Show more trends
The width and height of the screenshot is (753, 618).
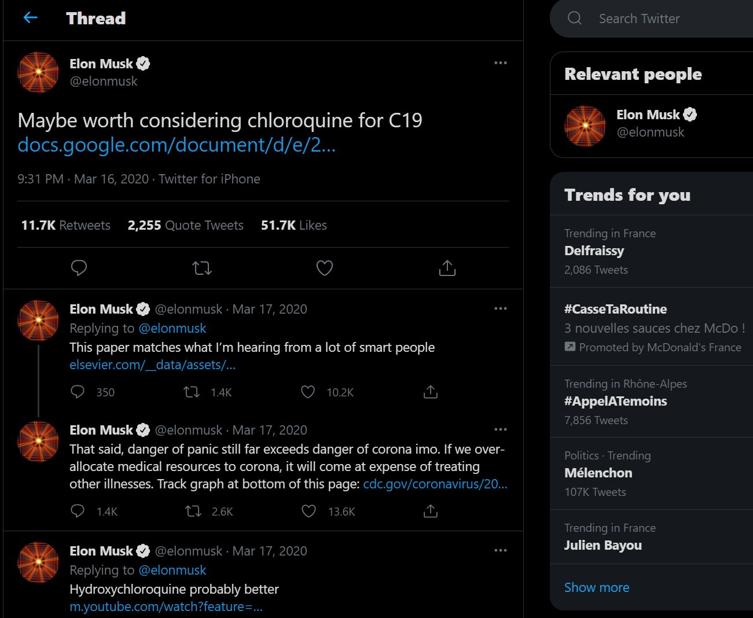click(597, 587)
